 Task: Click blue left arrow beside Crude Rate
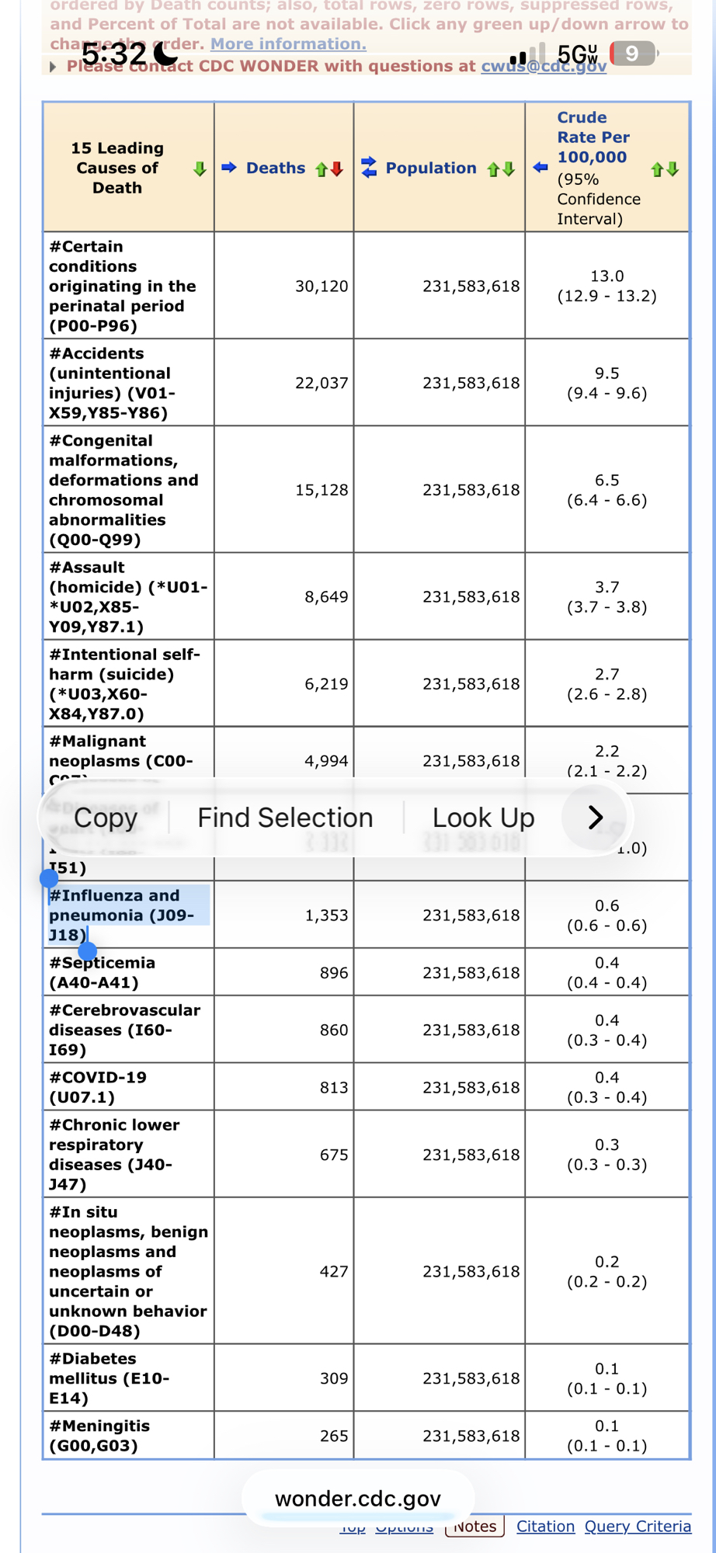[540, 168]
